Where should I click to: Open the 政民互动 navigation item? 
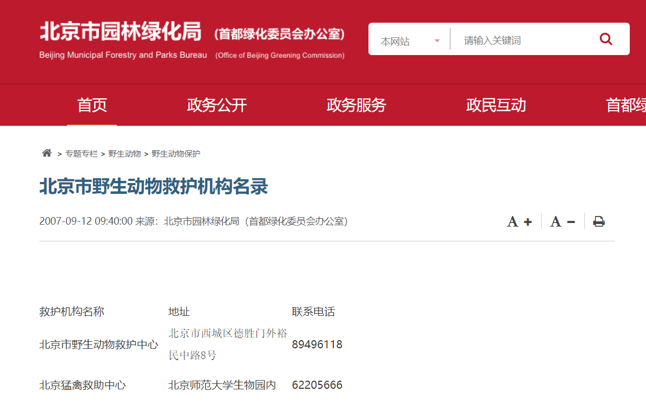tap(496, 105)
